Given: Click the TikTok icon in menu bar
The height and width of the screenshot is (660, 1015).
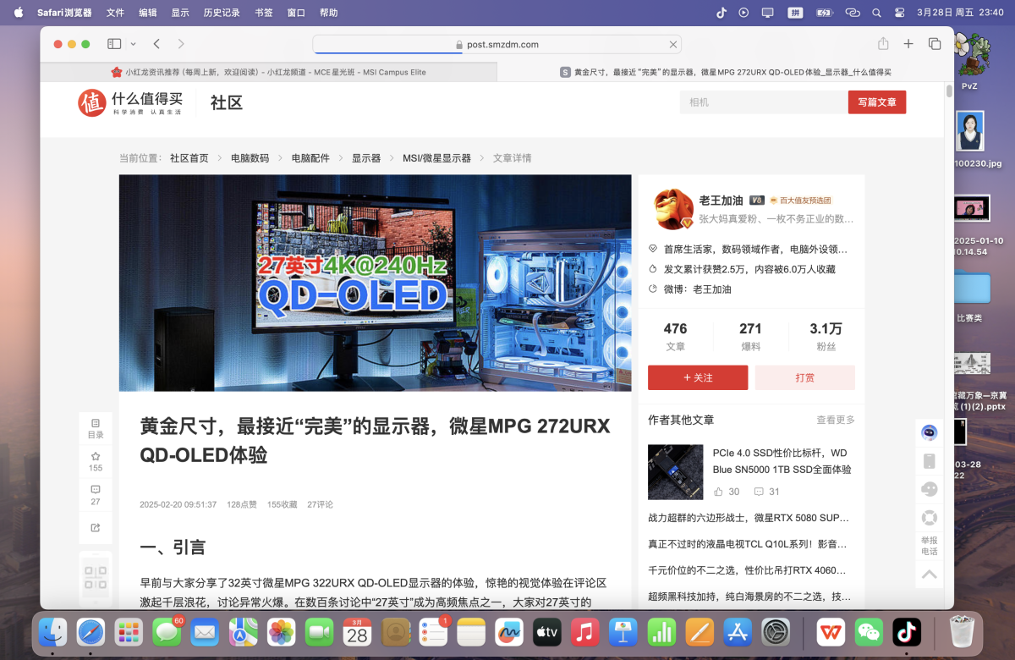Looking at the screenshot, I should (x=721, y=13).
